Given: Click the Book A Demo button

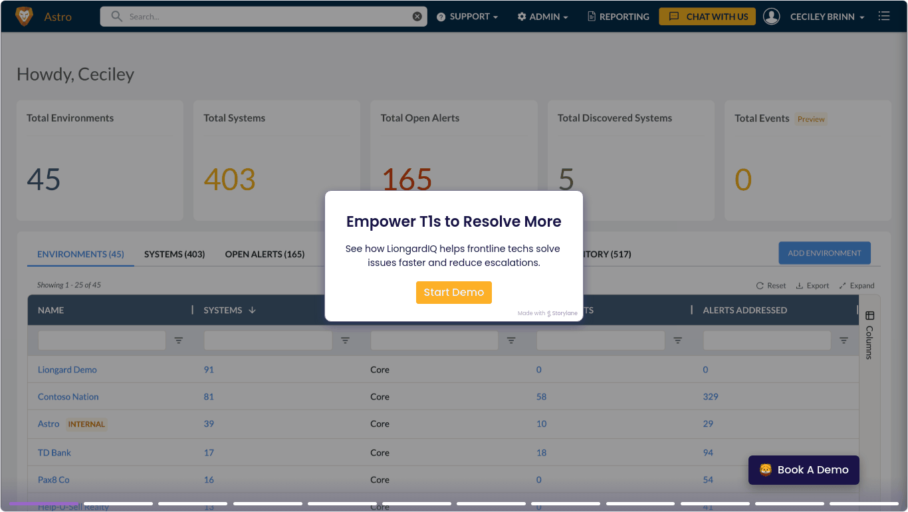Looking at the screenshot, I should [x=804, y=470].
